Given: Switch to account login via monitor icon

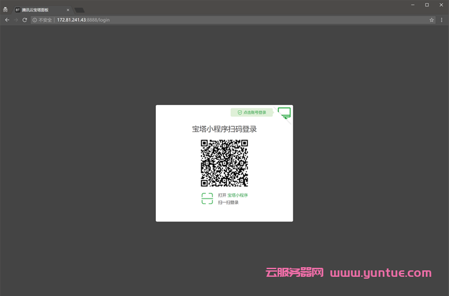Looking at the screenshot, I should pyautogui.click(x=284, y=113).
